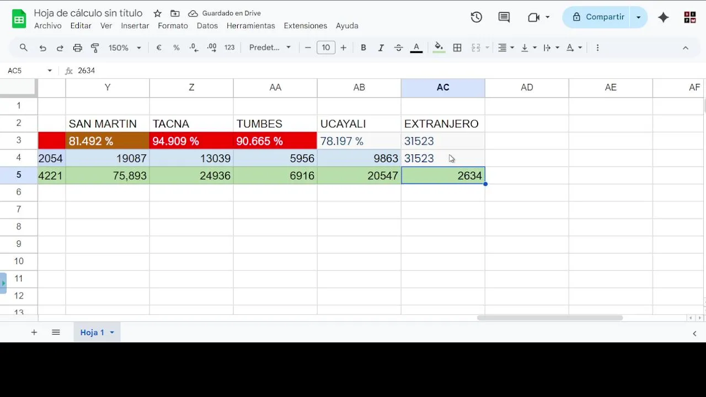Add a new sheet with plus
Screen dimensions: 706x397
[x=34, y=332]
